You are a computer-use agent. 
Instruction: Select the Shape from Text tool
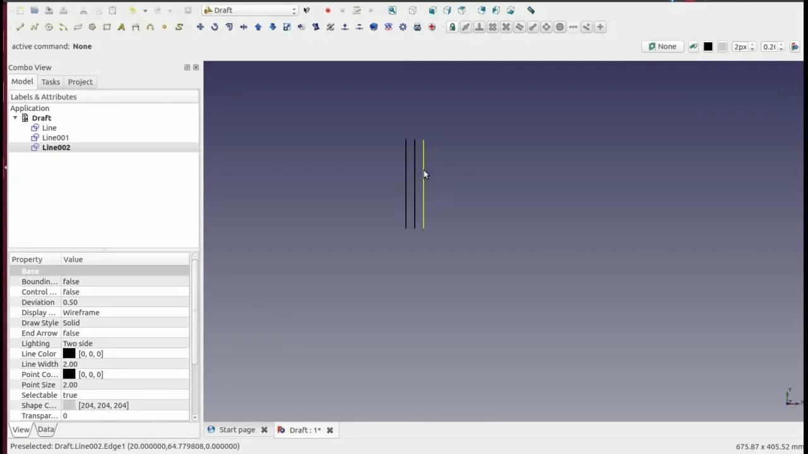pyautogui.click(x=179, y=26)
